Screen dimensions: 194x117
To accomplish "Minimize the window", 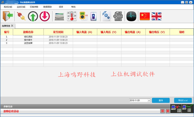I will pos(183,2).
